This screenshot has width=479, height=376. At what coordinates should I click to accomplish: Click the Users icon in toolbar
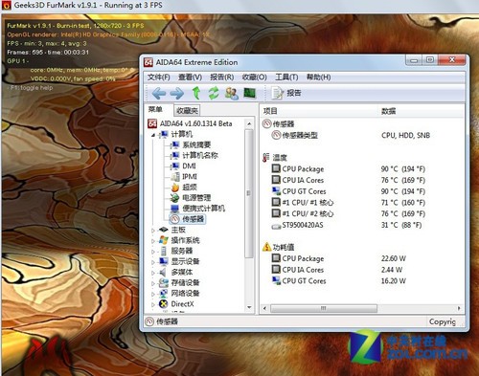(x=232, y=94)
